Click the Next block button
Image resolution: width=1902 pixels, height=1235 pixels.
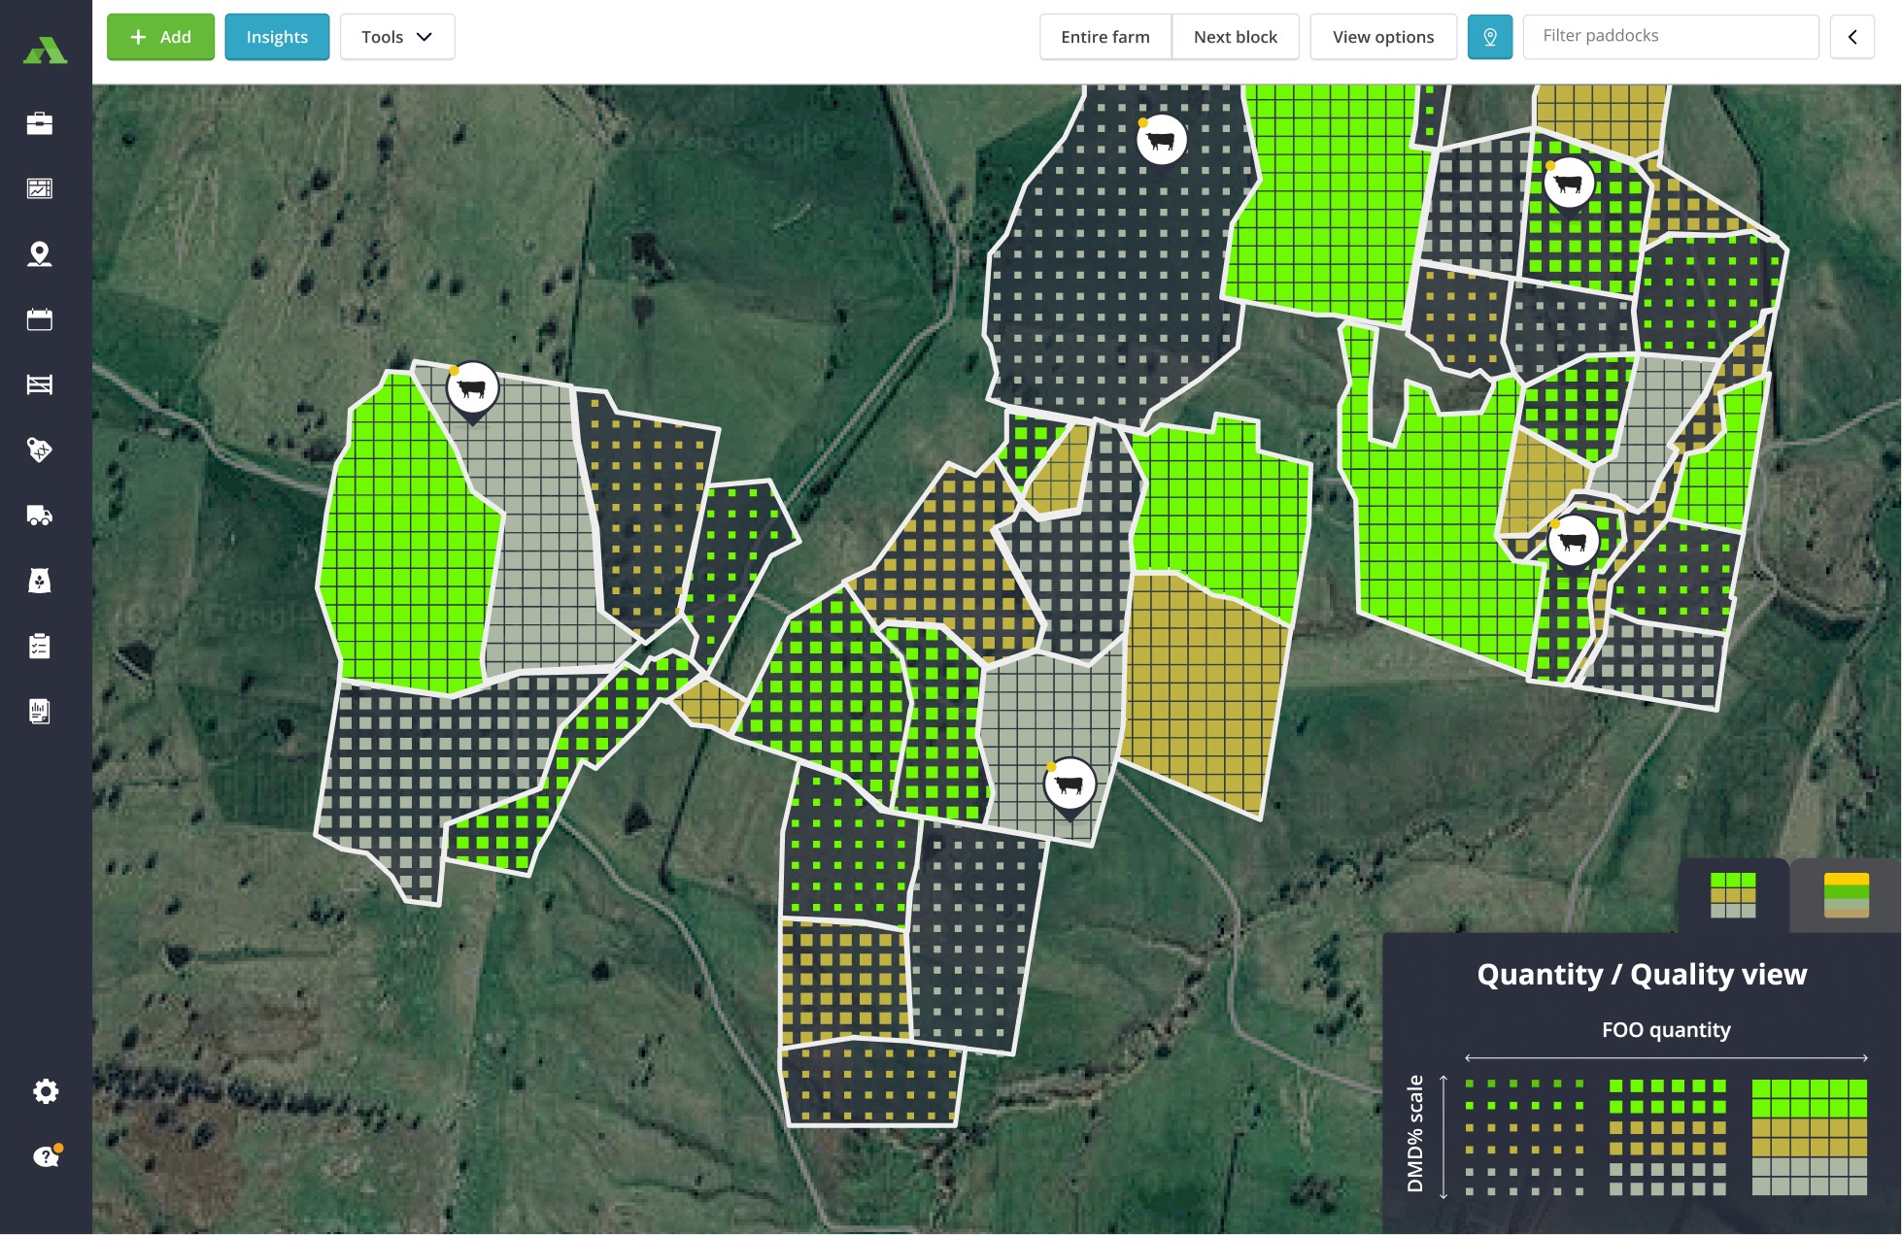[1235, 37]
